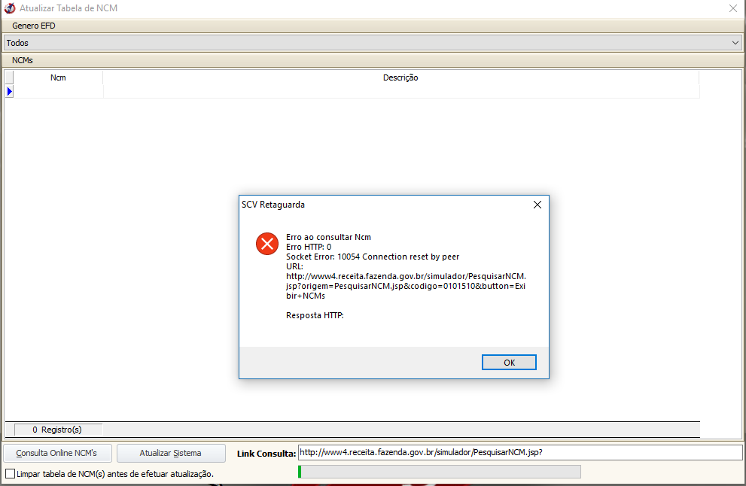Screen dimensions: 746x486
Task: Click the grid corner selector cell
Action: click(9, 77)
